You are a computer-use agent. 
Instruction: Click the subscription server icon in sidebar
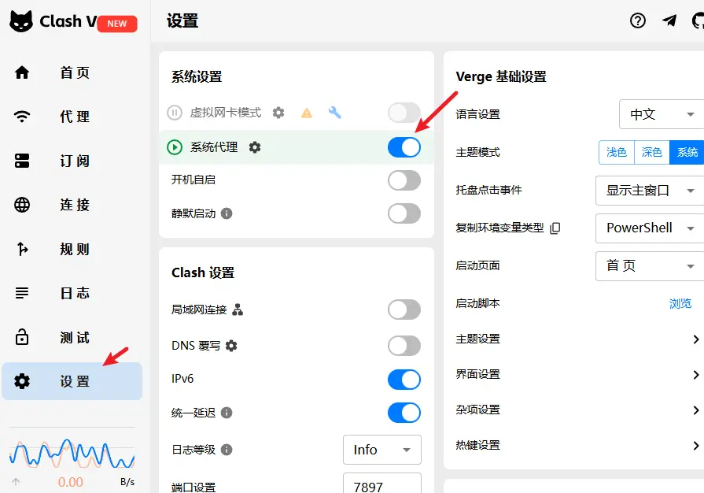click(x=22, y=161)
